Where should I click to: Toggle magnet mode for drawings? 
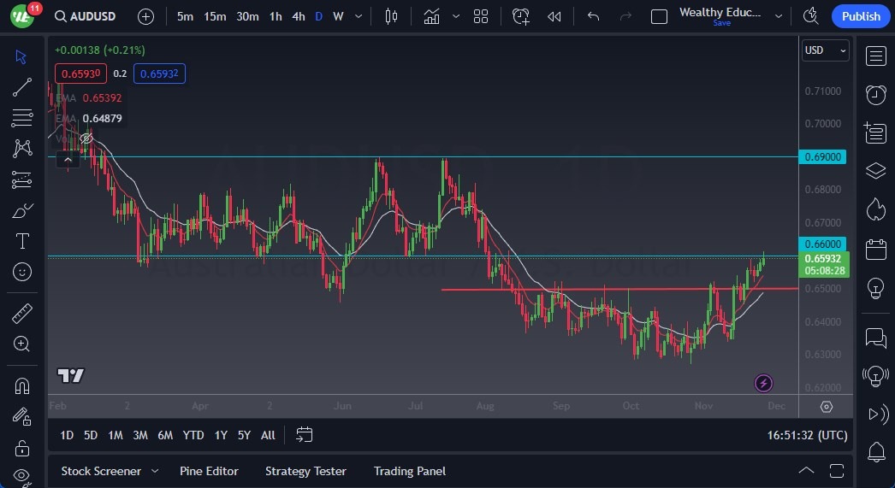pos(23,385)
